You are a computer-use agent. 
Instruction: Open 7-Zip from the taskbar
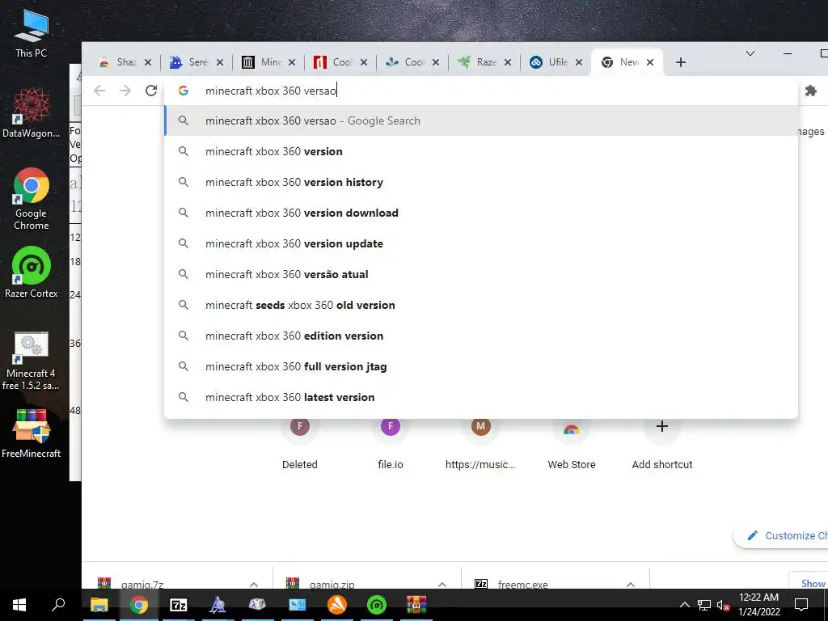tap(178, 605)
